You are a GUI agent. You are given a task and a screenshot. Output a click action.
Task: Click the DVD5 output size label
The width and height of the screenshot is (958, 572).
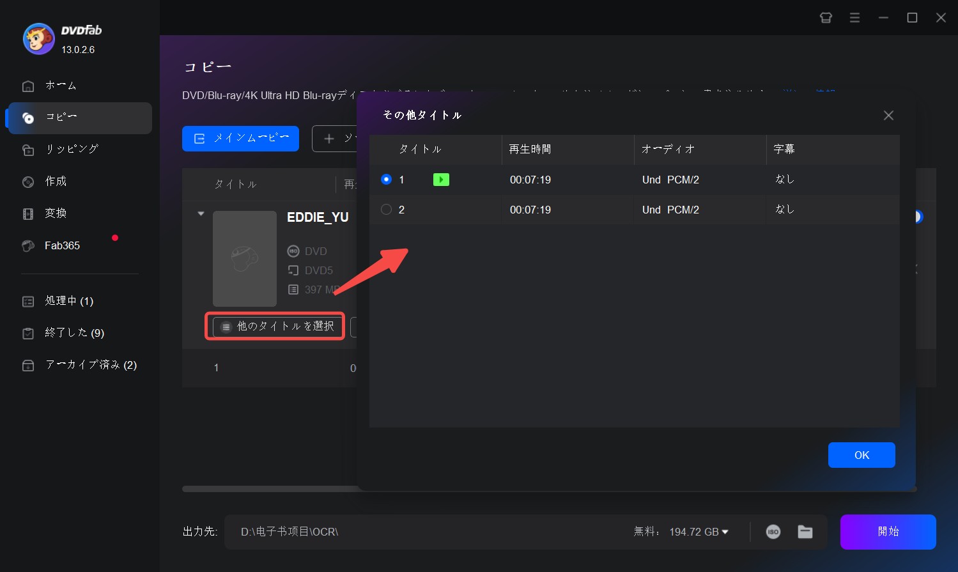(319, 270)
